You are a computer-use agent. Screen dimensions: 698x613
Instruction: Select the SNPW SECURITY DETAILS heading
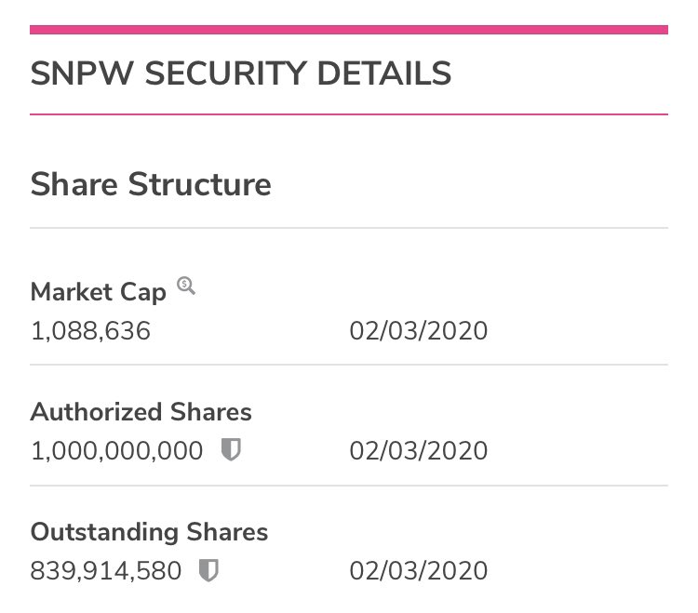coord(241,73)
